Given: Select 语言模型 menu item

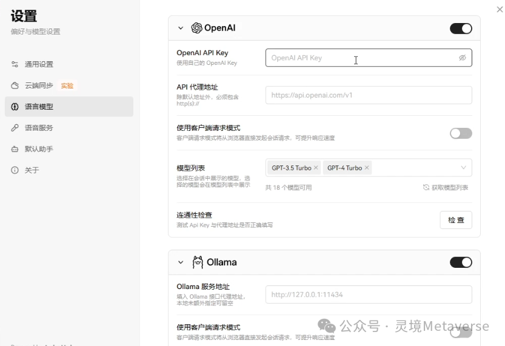Looking at the screenshot, I should tap(69, 107).
